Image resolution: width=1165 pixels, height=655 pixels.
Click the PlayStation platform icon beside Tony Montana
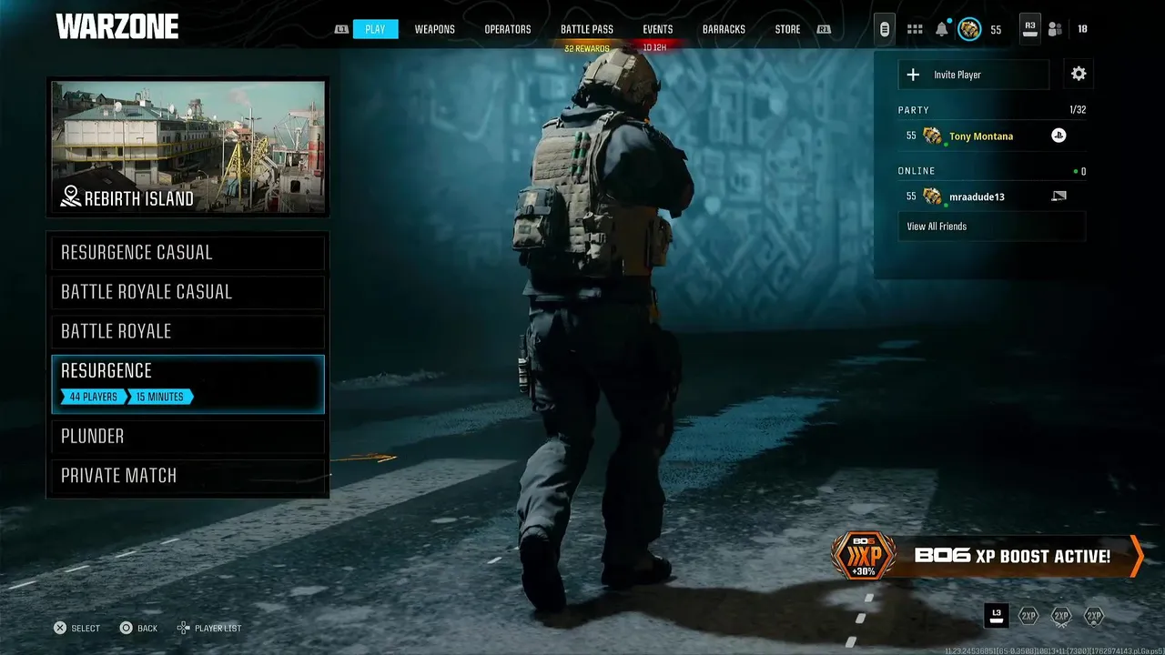[1059, 136]
